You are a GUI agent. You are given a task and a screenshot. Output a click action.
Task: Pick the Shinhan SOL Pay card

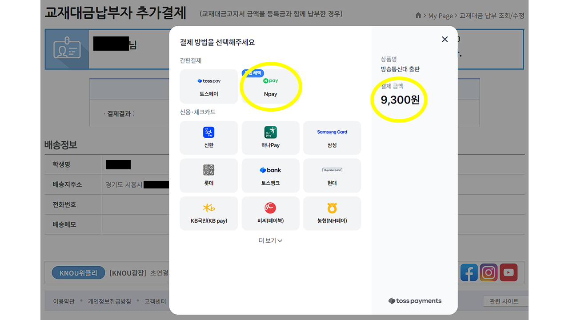coord(209,138)
